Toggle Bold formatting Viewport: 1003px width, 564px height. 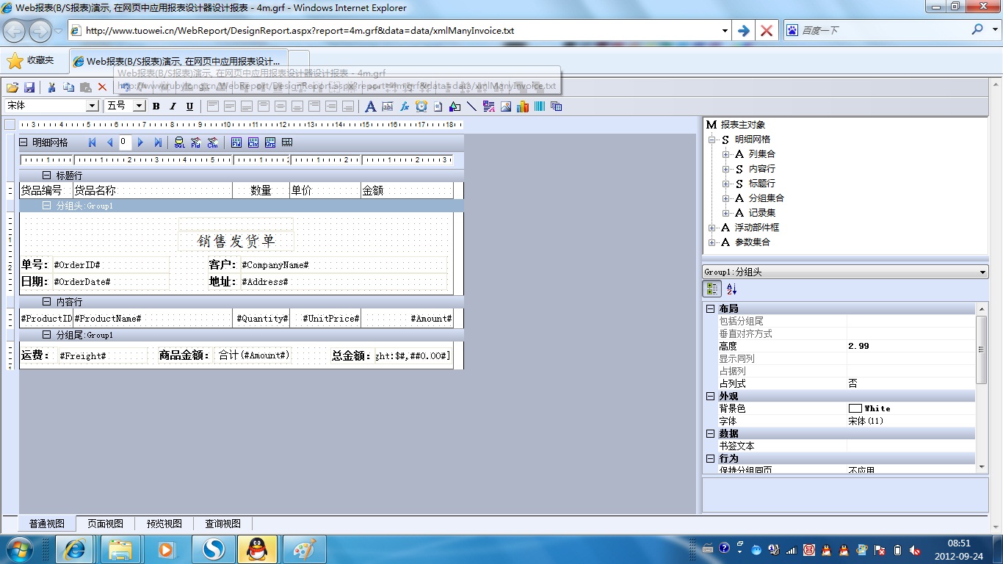pos(156,106)
